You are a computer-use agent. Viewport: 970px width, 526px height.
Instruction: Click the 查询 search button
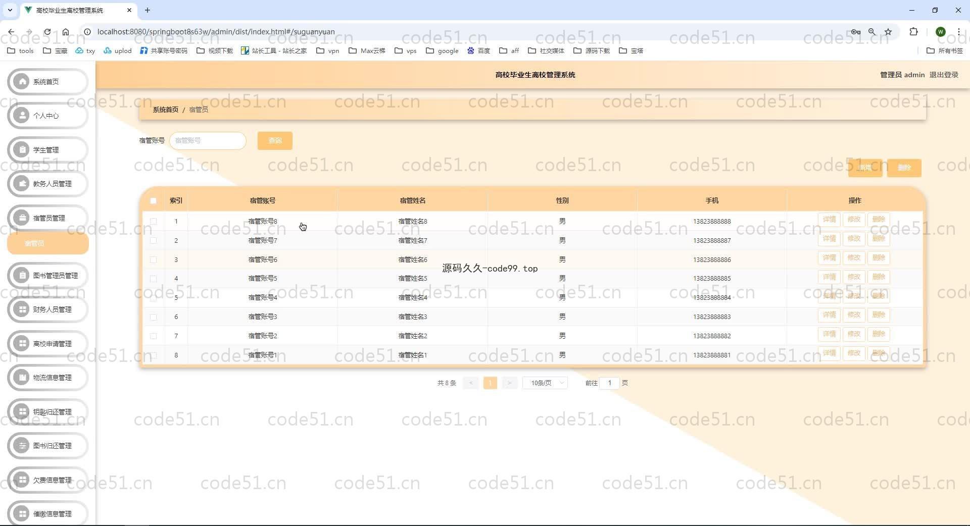click(x=275, y=141)
